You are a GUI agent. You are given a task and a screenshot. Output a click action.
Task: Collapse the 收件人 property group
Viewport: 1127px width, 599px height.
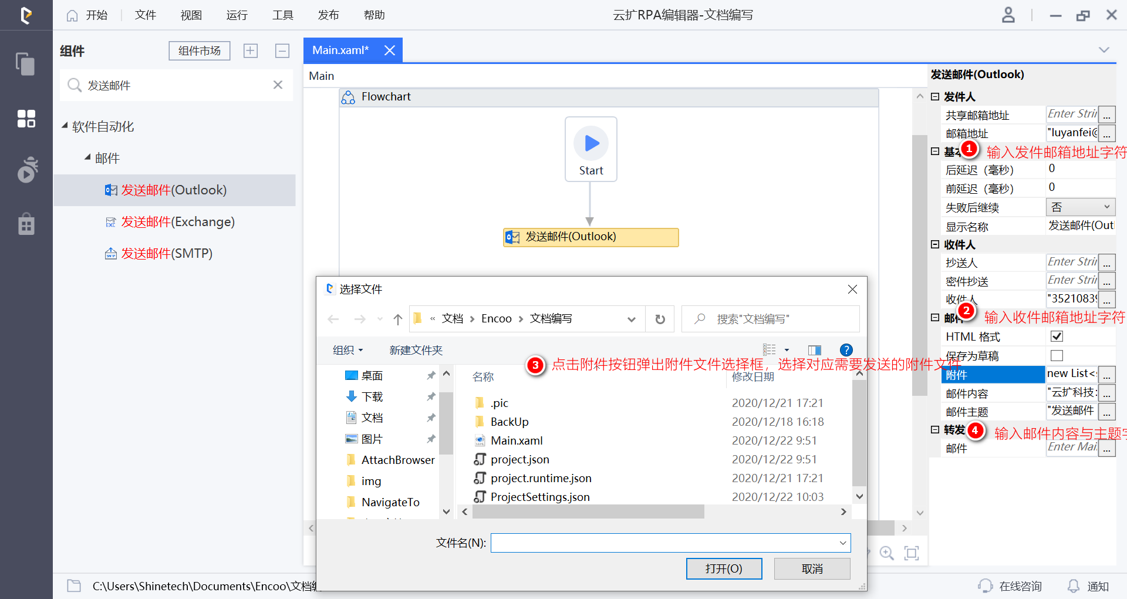click(x=935, y=244)
